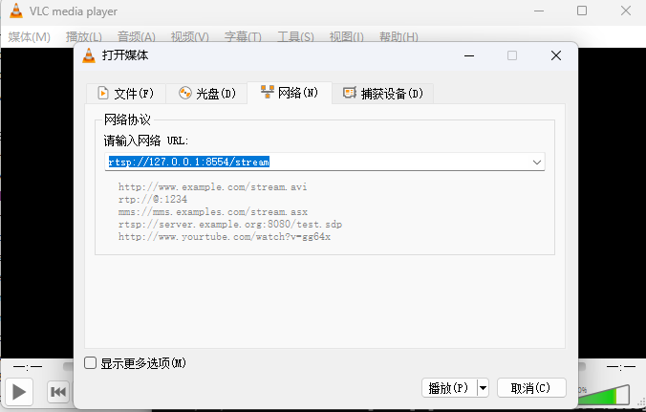Click the 网络协议 group label
This screenshot has width=646, height=412.
click(x=127, y=119)
